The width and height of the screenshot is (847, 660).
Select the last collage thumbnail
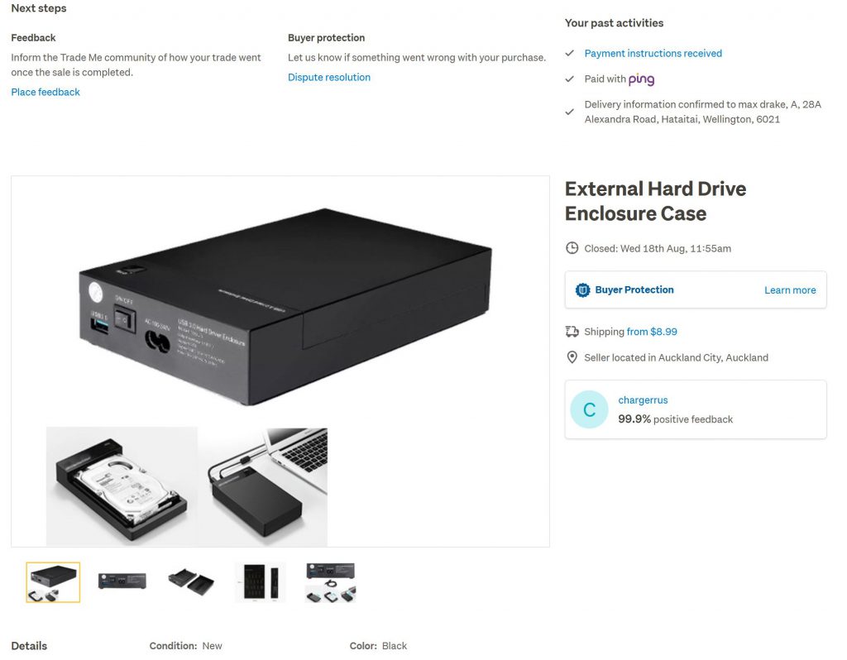click(330, 581)
